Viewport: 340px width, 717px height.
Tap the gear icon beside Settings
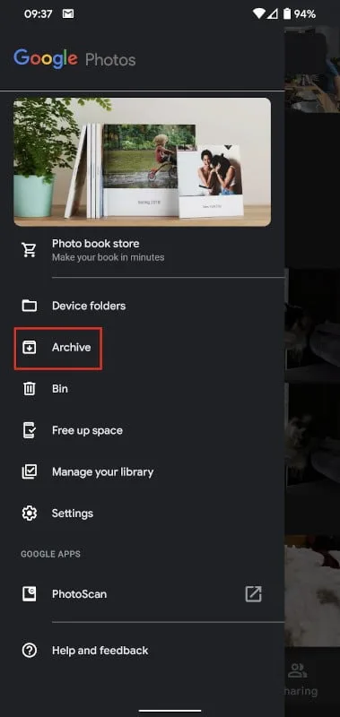30,513
